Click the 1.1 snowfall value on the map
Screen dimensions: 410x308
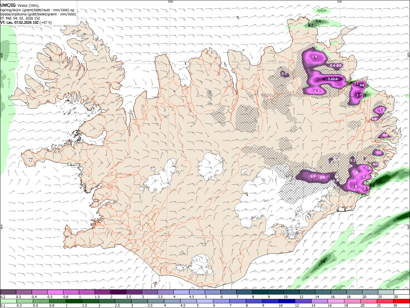click(x=317, y=91)
